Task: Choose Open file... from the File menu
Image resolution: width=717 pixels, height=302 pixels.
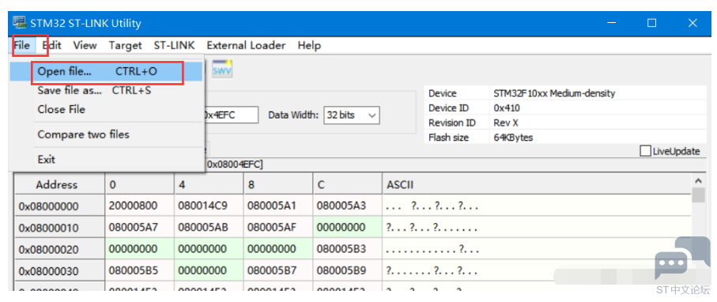Action: tap(106, 71)
